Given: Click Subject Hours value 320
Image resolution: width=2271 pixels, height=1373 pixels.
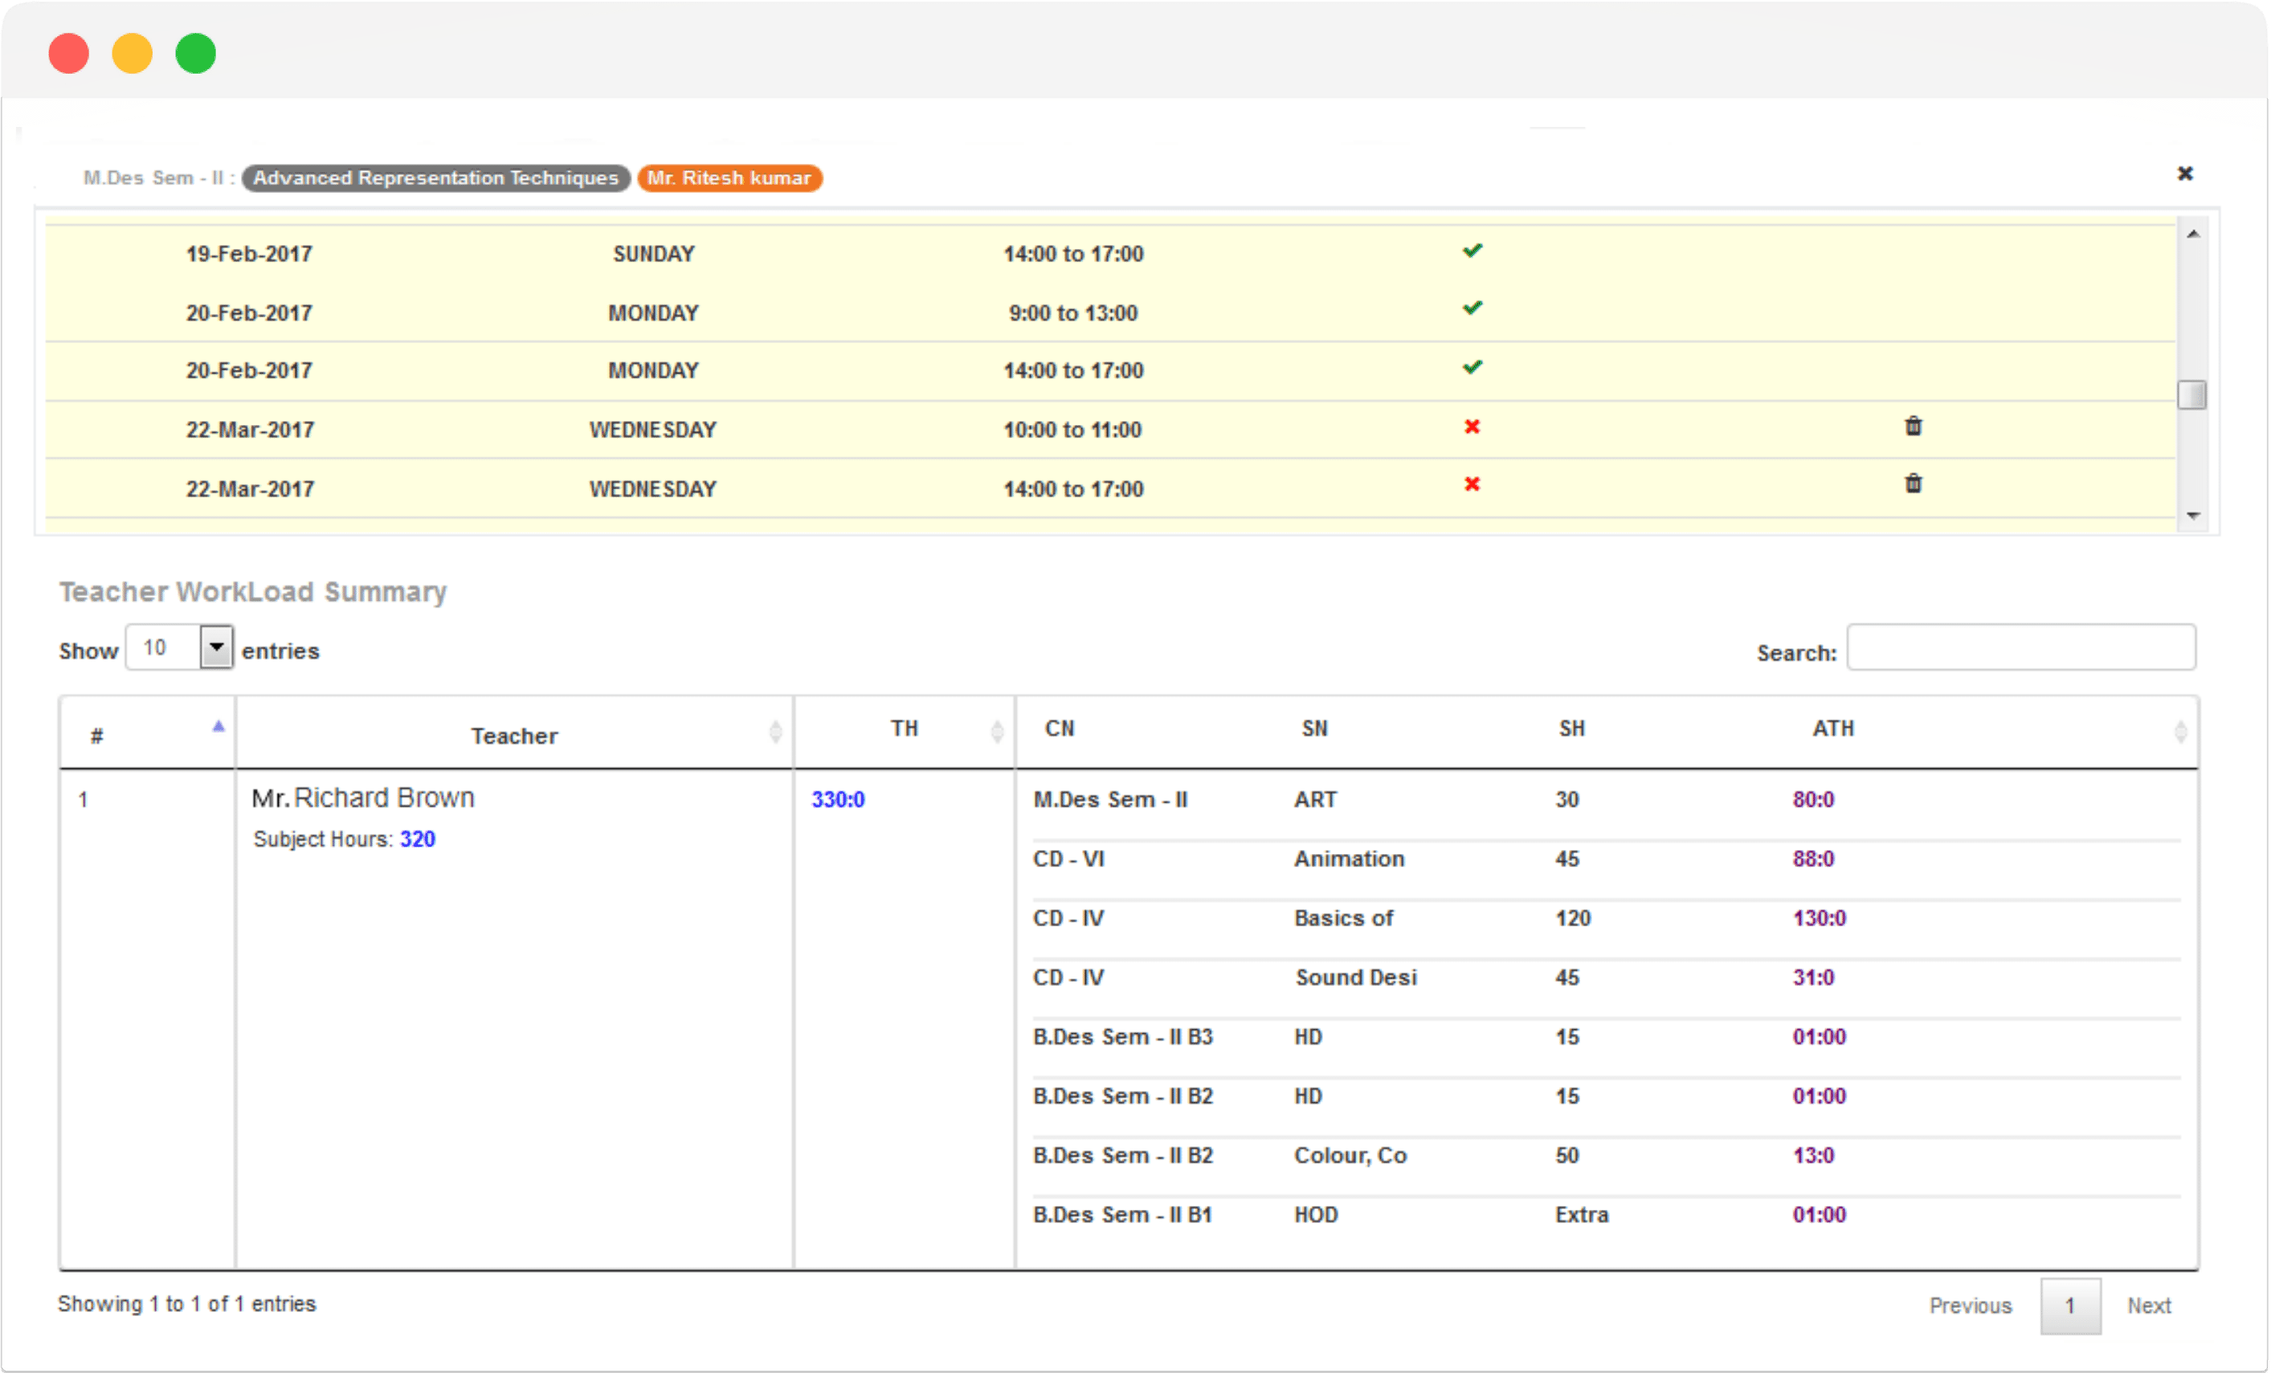Looking at the screenshot, I should point(418,840).
